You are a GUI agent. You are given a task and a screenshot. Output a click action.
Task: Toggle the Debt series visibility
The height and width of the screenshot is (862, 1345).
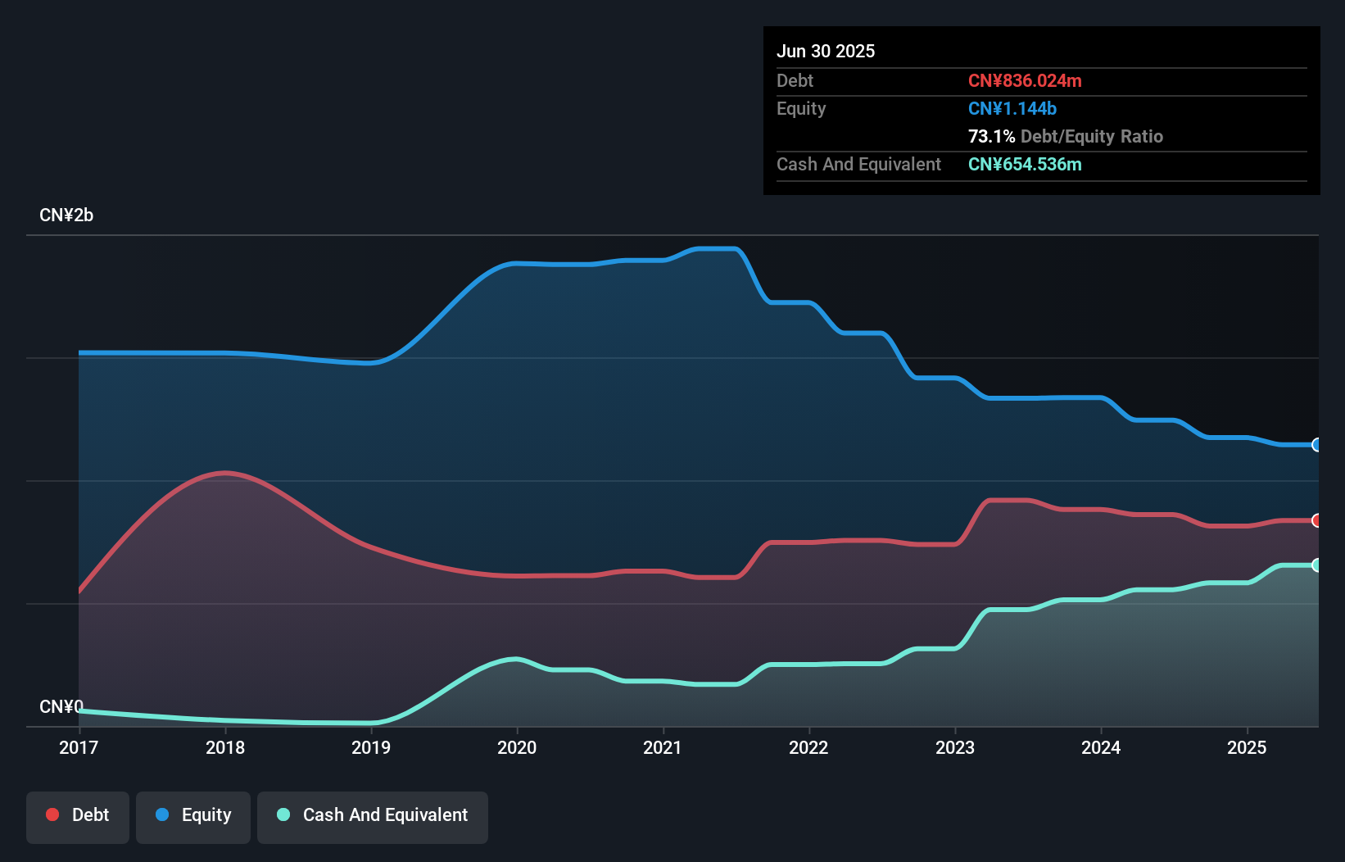pyautogui.click(x=77, y=814)
